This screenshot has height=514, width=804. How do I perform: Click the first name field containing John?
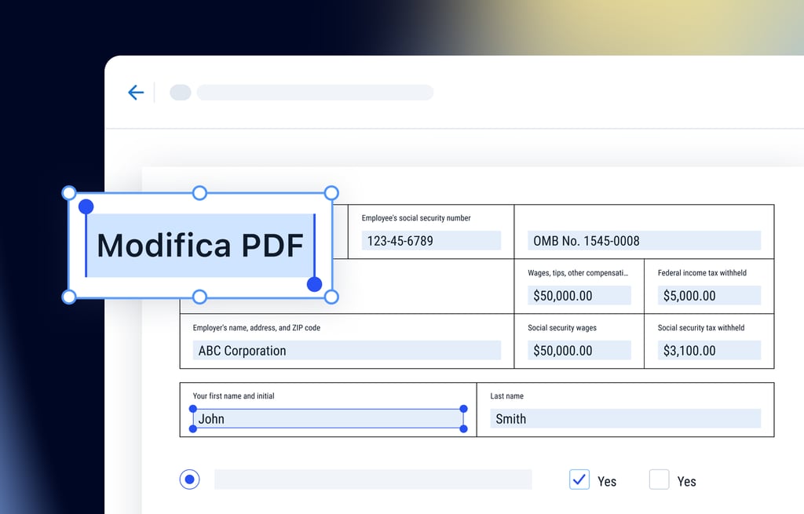327,419
